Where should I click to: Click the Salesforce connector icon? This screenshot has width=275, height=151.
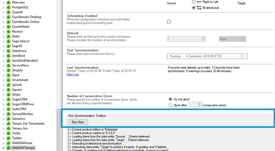(x=9, y=51)
